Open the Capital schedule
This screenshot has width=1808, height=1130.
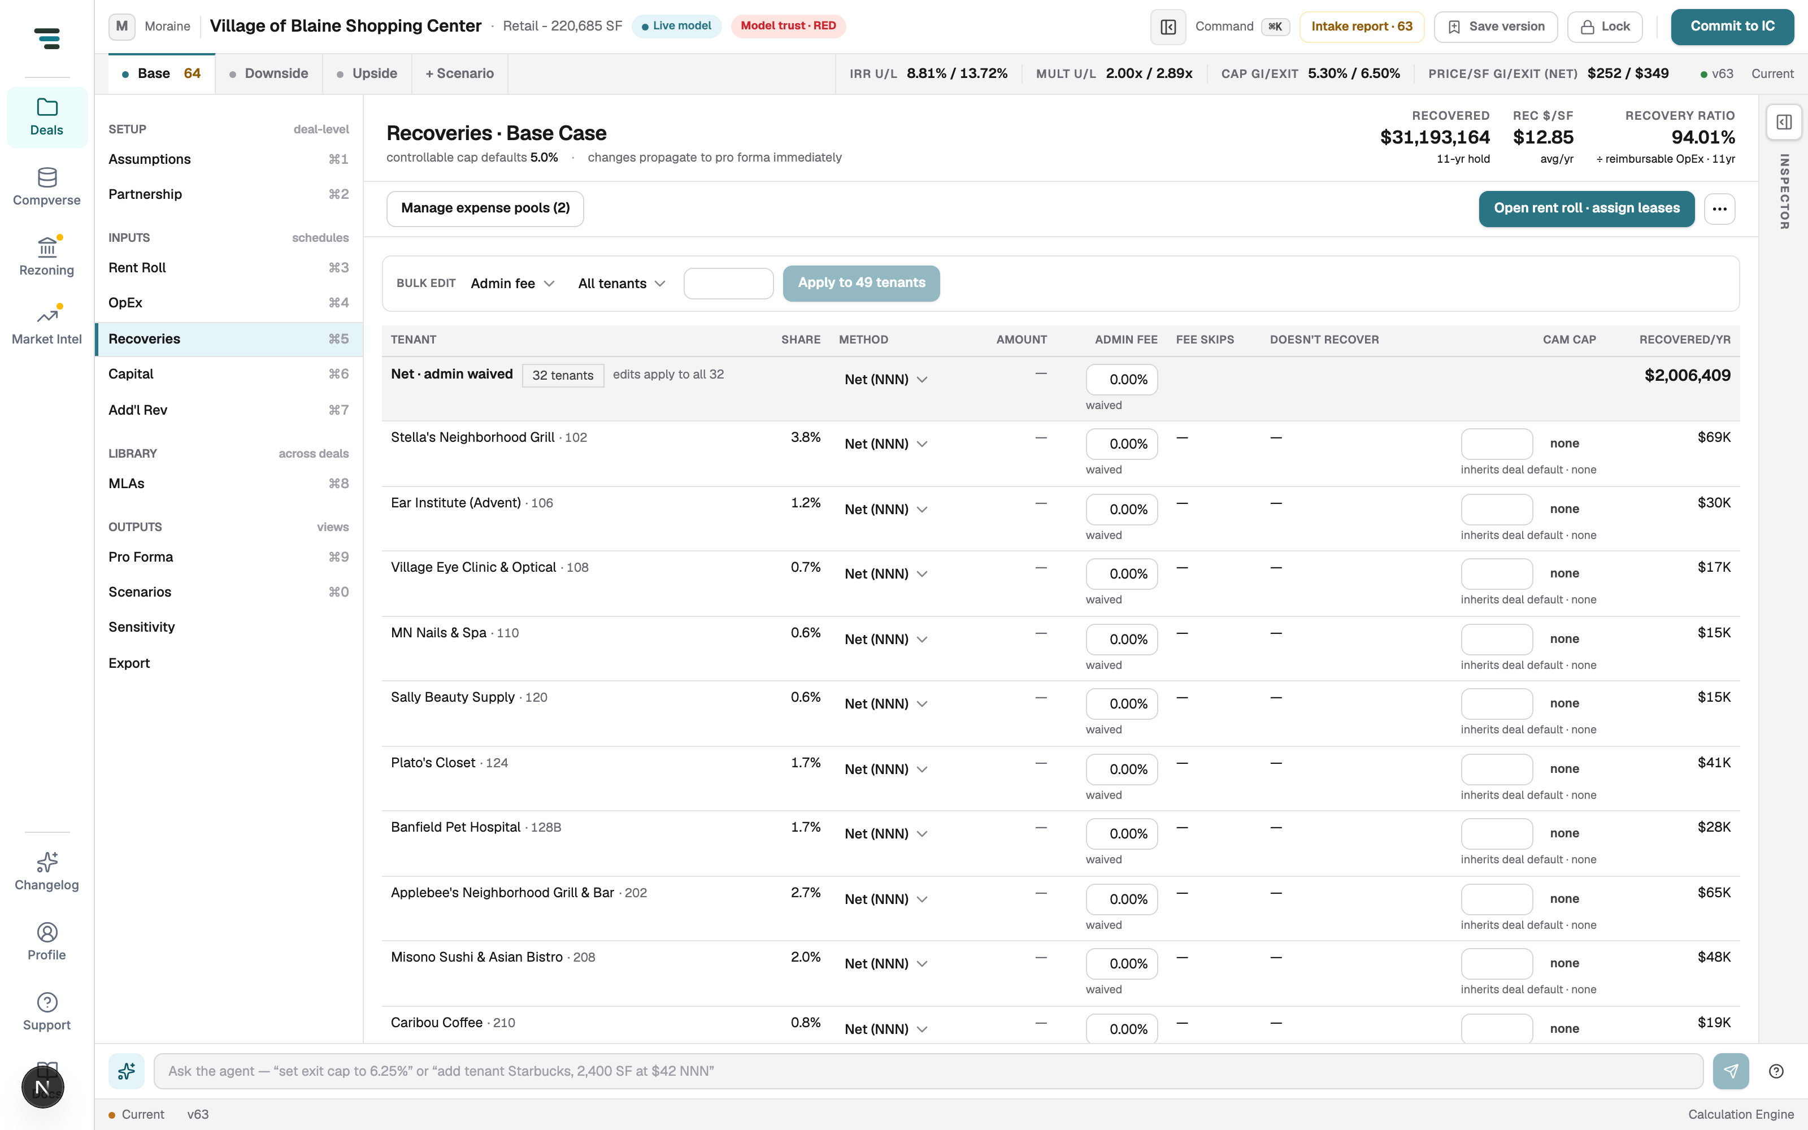click(229, 373)
